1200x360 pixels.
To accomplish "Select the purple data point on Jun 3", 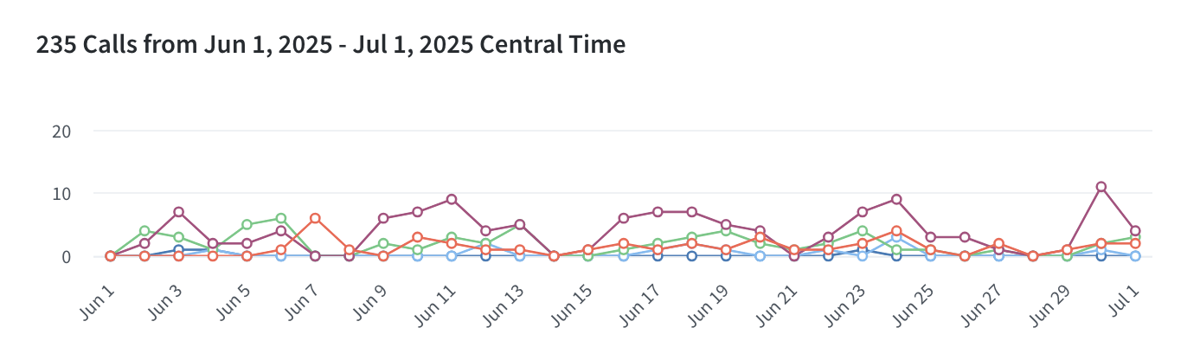I will point(178,212).
